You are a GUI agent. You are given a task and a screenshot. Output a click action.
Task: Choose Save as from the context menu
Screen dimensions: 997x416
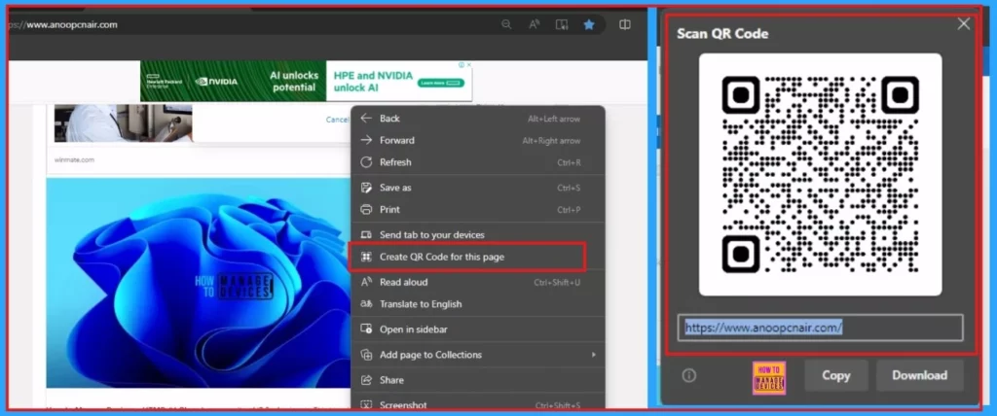coord(477,188)
